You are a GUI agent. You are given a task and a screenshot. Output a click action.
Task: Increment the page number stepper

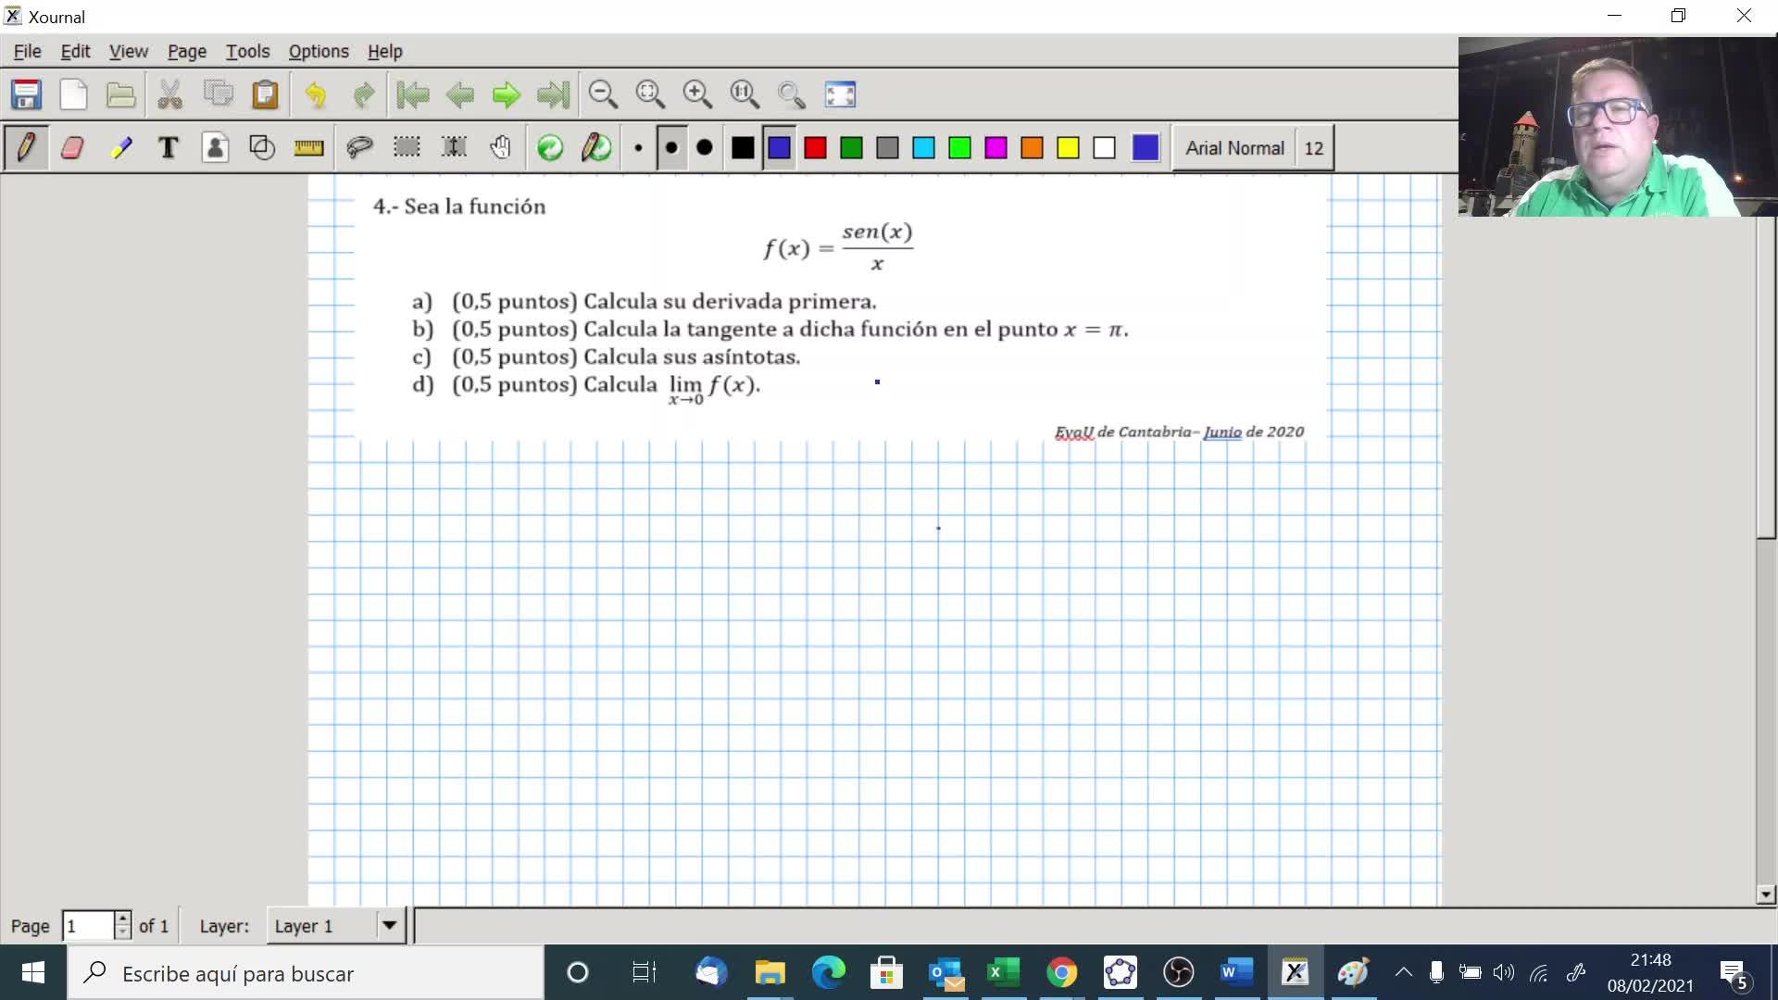coord(122,919)
